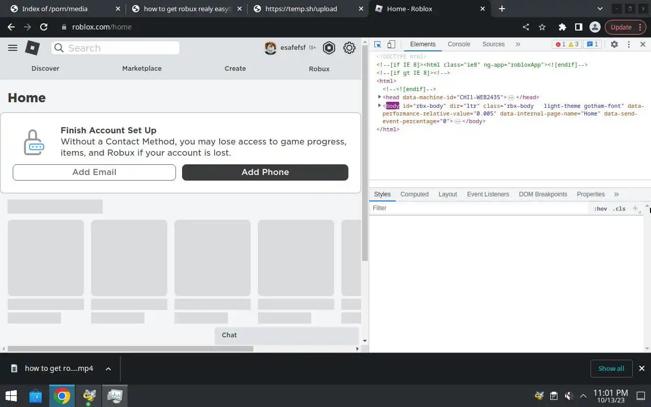Open the tab search dropdown arrow
The height and width of the screenshot is (407, 651).
click(x=600, y=9)
